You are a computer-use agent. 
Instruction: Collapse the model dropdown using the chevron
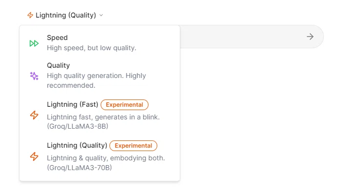click(101, 15)
